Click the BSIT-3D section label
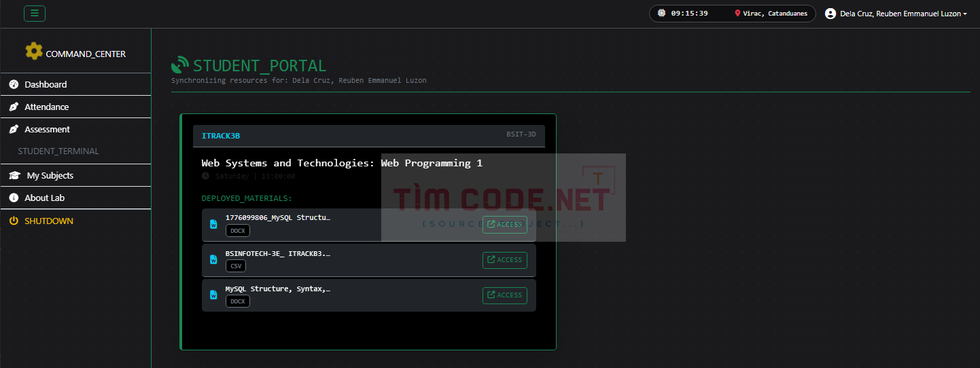 [521, 134]
